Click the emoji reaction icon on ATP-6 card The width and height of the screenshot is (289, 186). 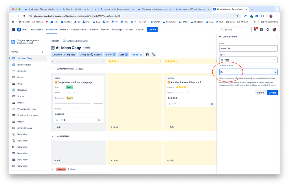(x=99, y=120)
